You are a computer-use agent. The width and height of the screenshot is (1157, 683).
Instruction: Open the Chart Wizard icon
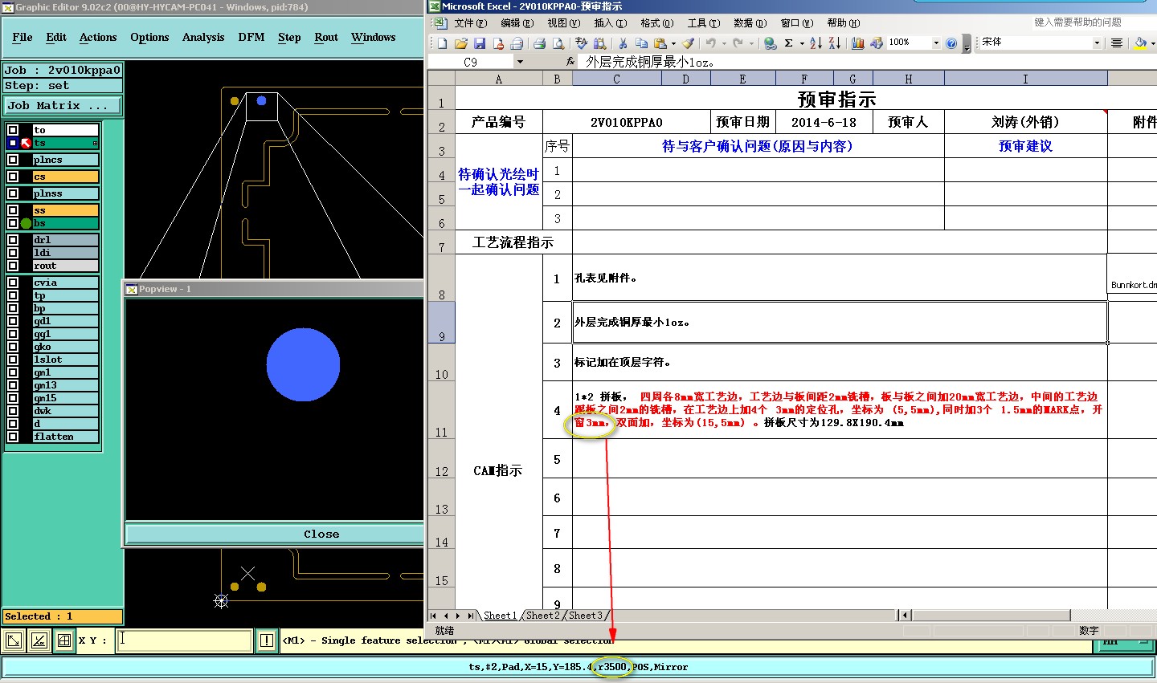pos(857,43)
